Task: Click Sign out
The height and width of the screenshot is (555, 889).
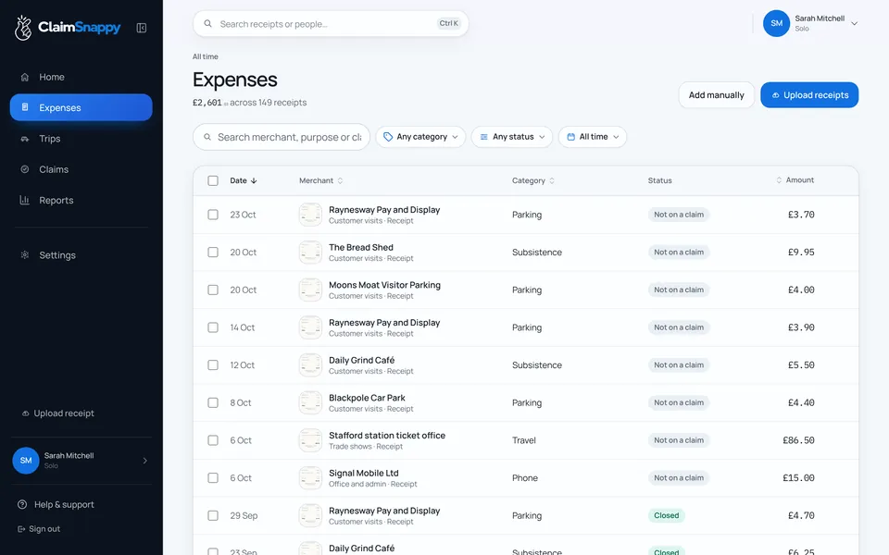Action: (39, 529)
